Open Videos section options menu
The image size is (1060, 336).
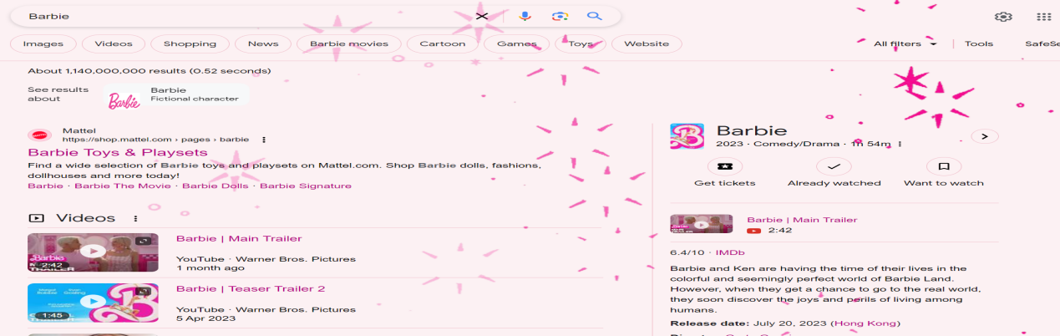135,218
